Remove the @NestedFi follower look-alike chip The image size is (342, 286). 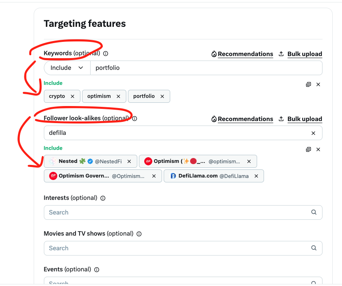pos(129,161)
